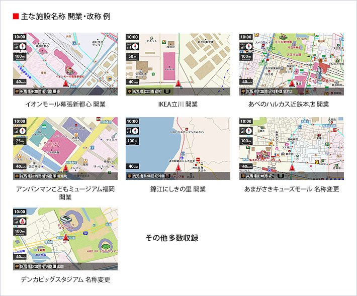The width and height of the screenshot is (357, 296).
Task: Click the 3D stadium icon above デンカビッグスタジアム label
Action: click(66, 219)
